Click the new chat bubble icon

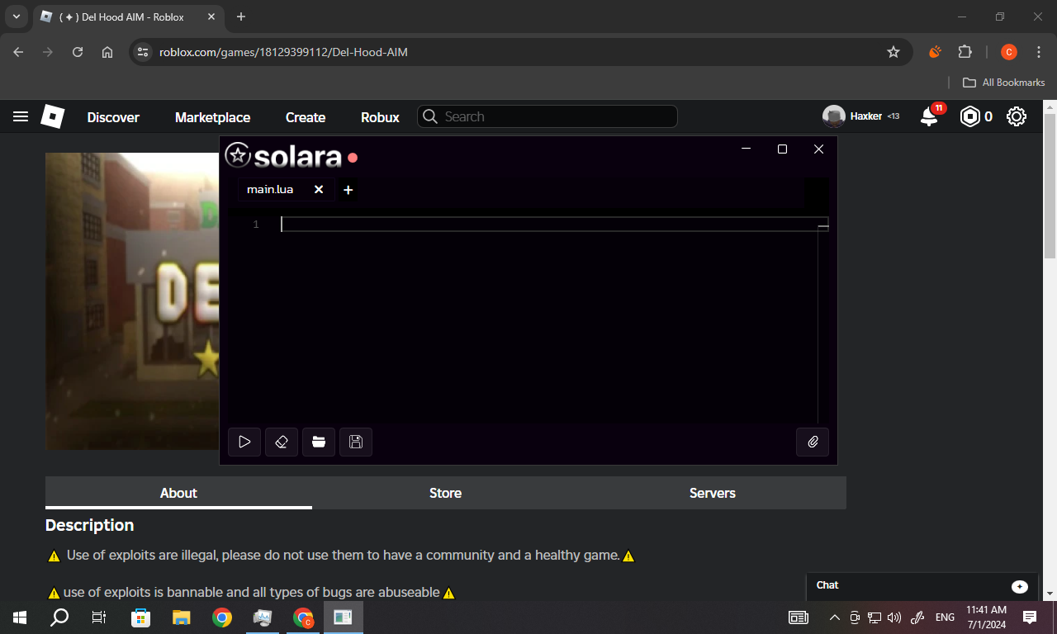click(x=1020, y=586)
